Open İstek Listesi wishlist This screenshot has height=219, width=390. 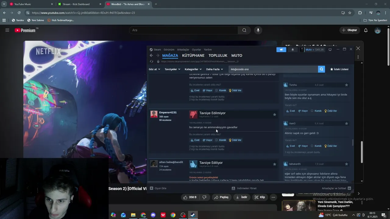(x=339, y=69)
